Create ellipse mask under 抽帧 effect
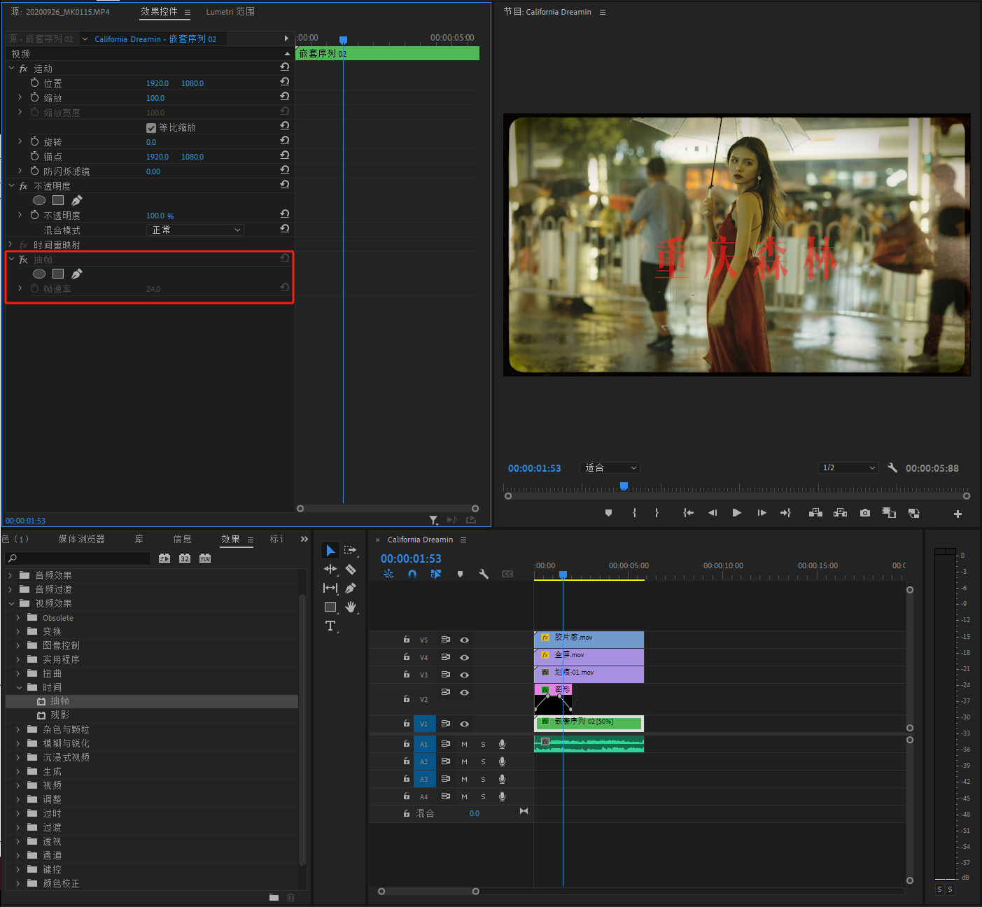Viewport: 982px width, 907px height. [39, 274]
